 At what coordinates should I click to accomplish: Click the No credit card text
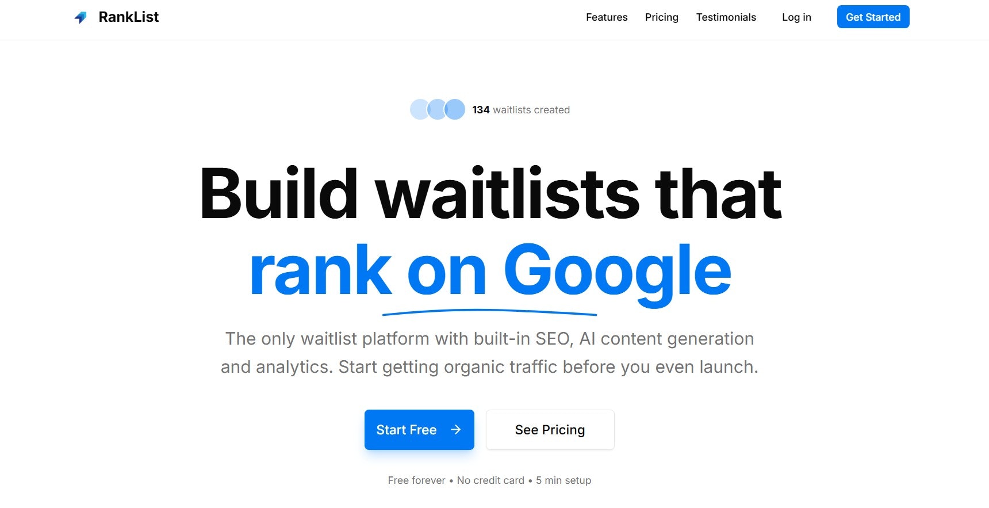pyautogui.click(x=490, y=480)
